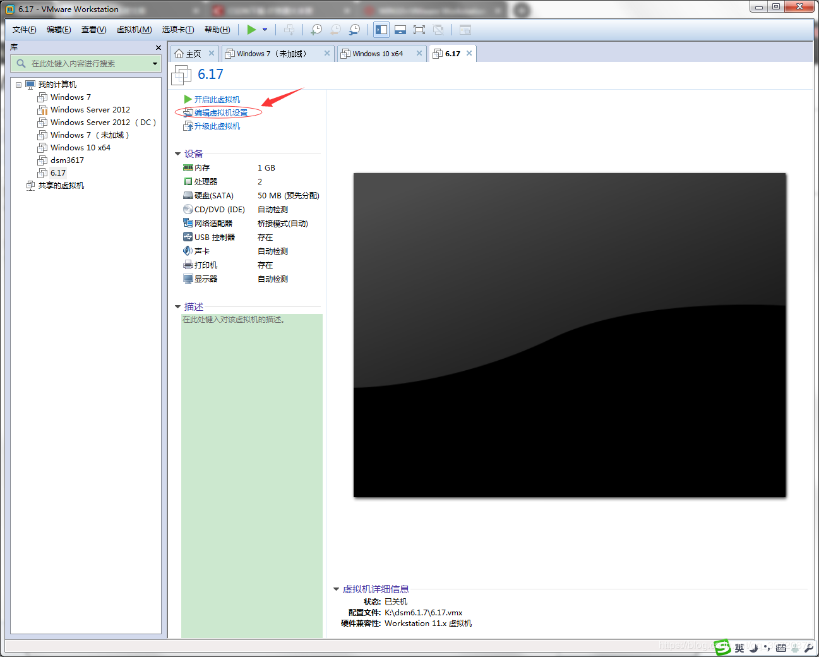Close the Windows 10 x64 tab

pos(419,53)
